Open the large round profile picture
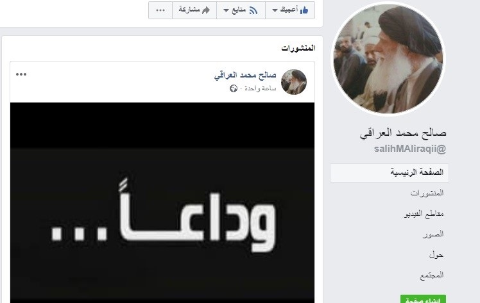The image size is (480, 303). pos(388,59)
